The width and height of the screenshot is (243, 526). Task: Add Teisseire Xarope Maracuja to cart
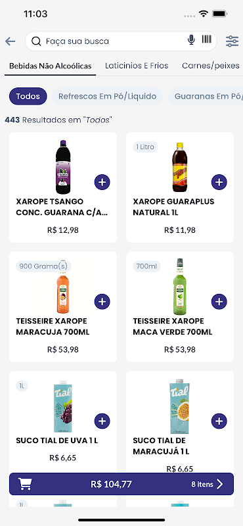click(102, 302)
